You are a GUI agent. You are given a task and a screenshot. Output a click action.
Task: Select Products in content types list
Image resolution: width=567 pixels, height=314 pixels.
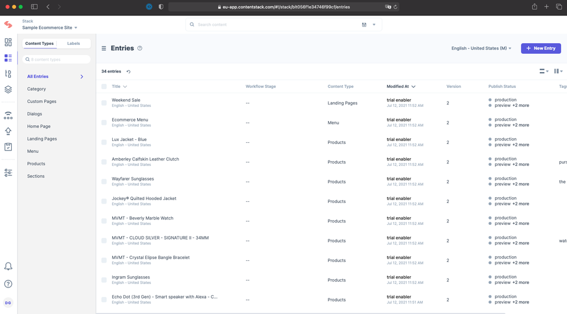point(36,163)
